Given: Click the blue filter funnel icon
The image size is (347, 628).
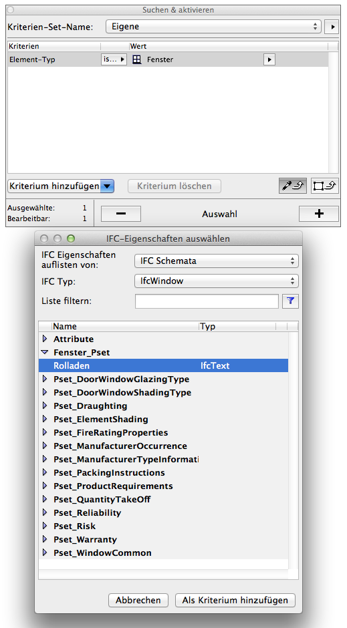Looking at the screenshot, I should coord(290,301).
